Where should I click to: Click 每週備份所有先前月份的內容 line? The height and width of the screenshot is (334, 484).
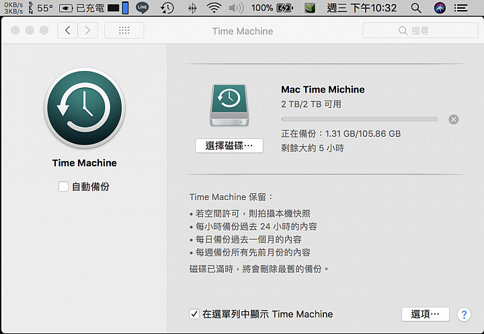[253, 252]
